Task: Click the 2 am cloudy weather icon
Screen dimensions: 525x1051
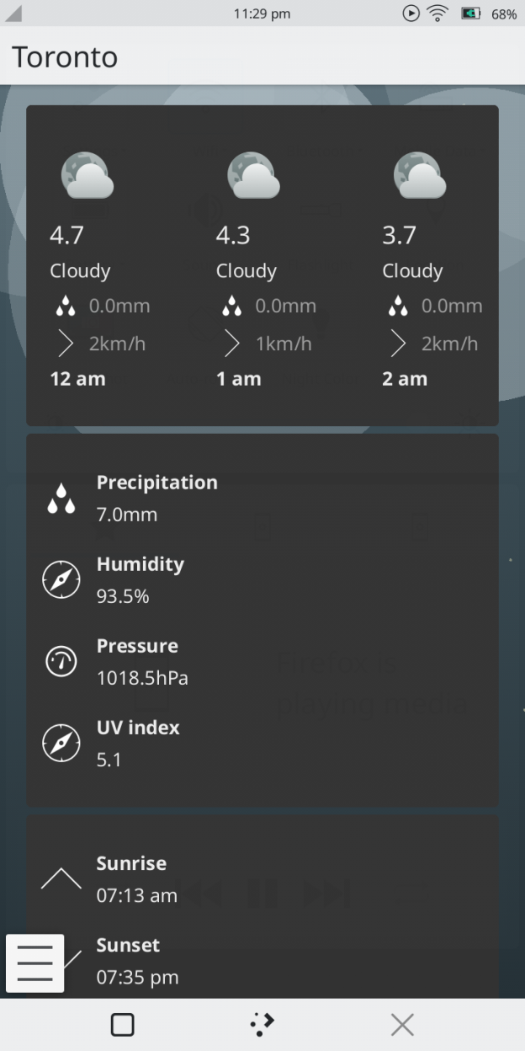Action: tap(420, 175)
